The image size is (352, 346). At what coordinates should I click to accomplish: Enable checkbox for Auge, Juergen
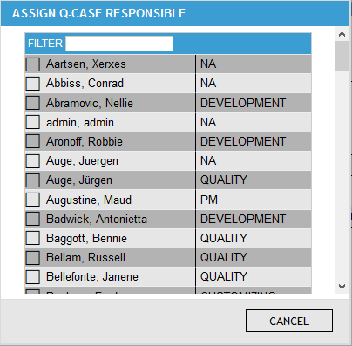tap(33, 161)
